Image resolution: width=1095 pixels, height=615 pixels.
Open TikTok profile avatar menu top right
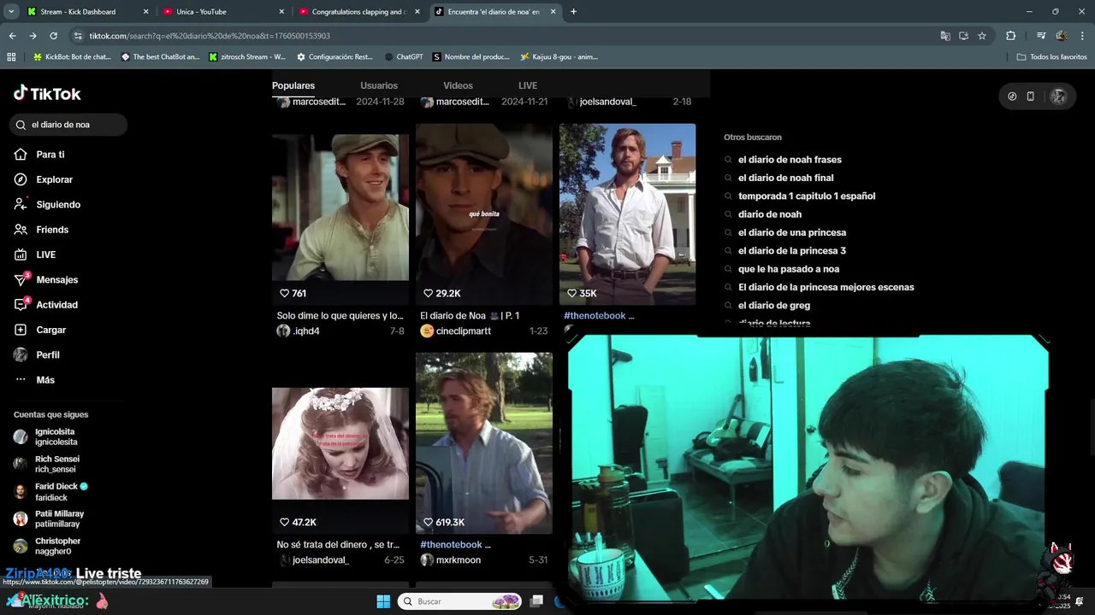[x=1058, y=97]
